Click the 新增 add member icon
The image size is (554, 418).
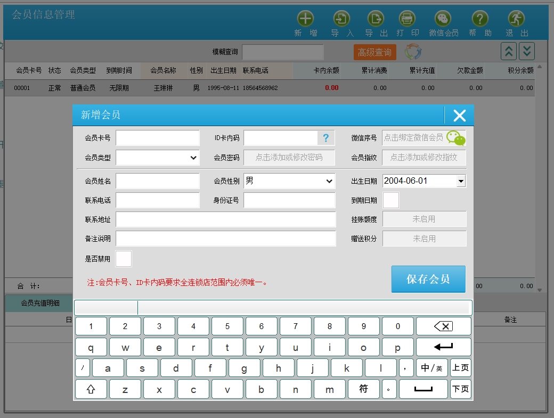pyautogui.click(x=305, y=19)
